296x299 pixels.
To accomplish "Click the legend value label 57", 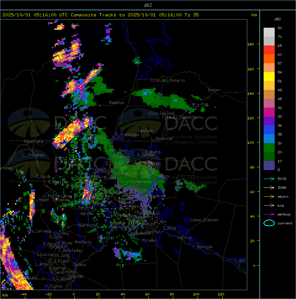I will (x=280, y=63).
